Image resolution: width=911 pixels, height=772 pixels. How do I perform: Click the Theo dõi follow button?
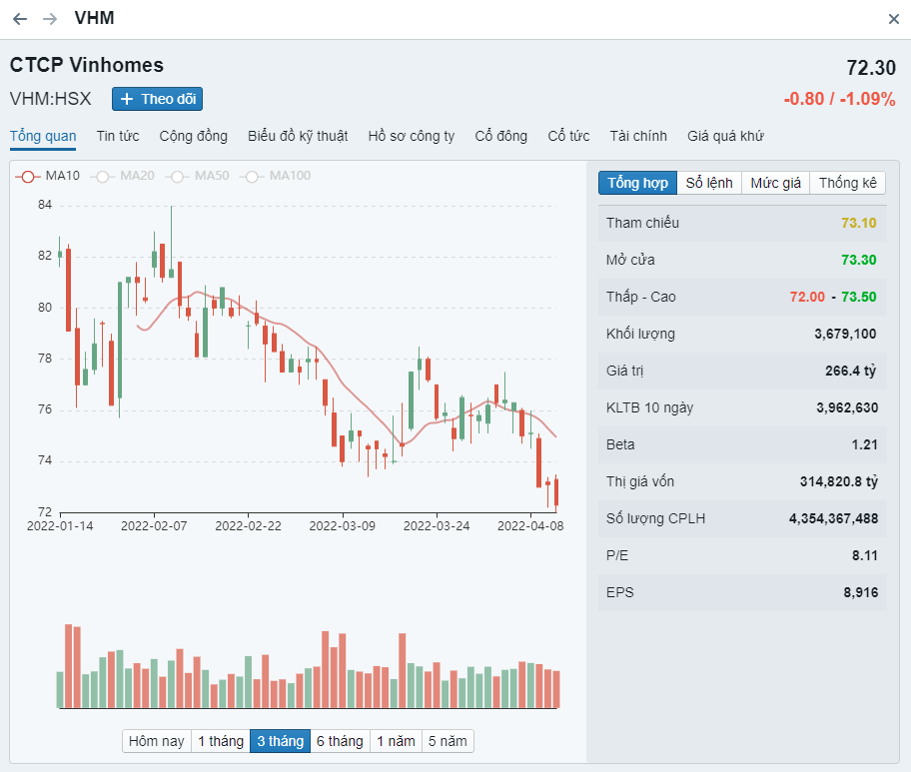(157, 99)
